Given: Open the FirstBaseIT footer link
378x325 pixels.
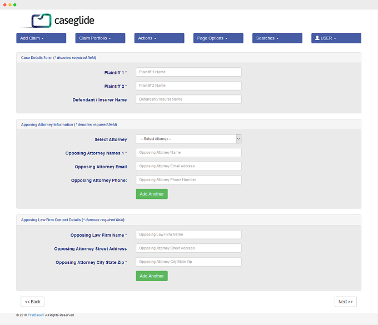Looking at the screenshot, I should point(36,315).
